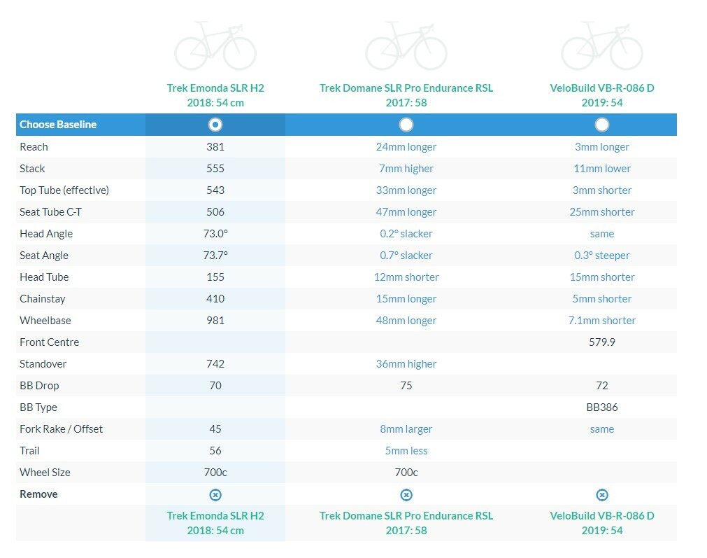Choose Trek Domane SLR as baseline
Image resolution: width=707 pixels, height=558 pixels.
click(x=406, y=125)
